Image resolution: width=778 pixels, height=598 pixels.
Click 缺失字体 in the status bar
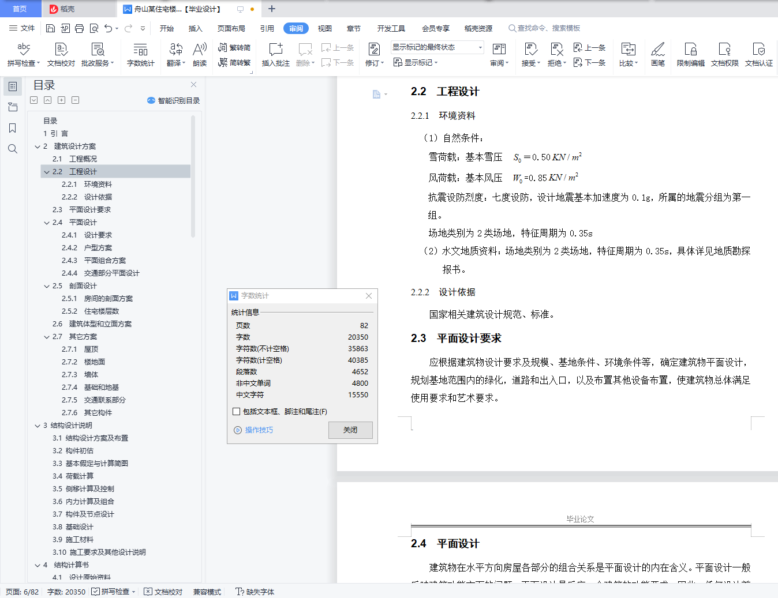click(x=255, y=592)
